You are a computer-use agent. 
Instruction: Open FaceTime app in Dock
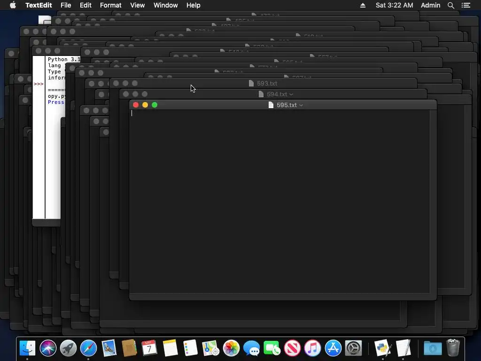(x=272, y=348)
